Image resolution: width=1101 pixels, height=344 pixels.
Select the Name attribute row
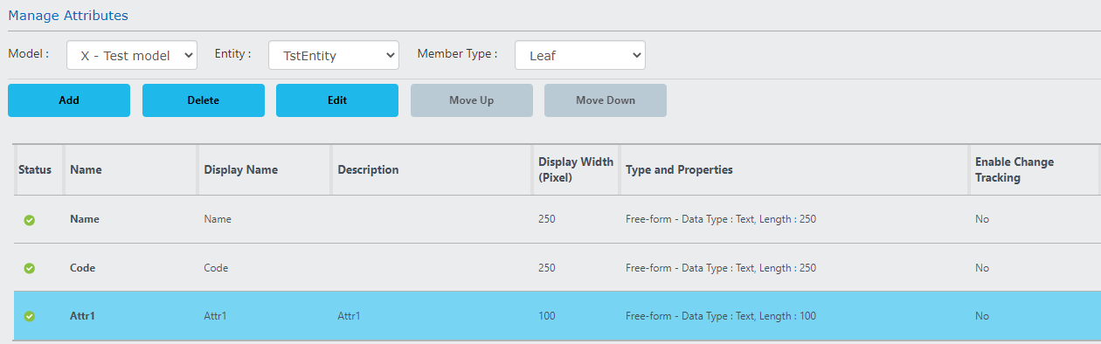pyautogui.click(x=557, y=220)
